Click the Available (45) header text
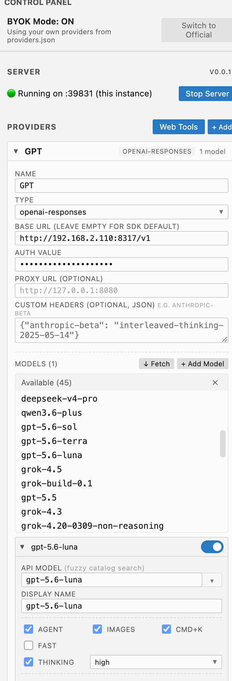The height and width of the screenshot is (681, 232). coord(47,383)
